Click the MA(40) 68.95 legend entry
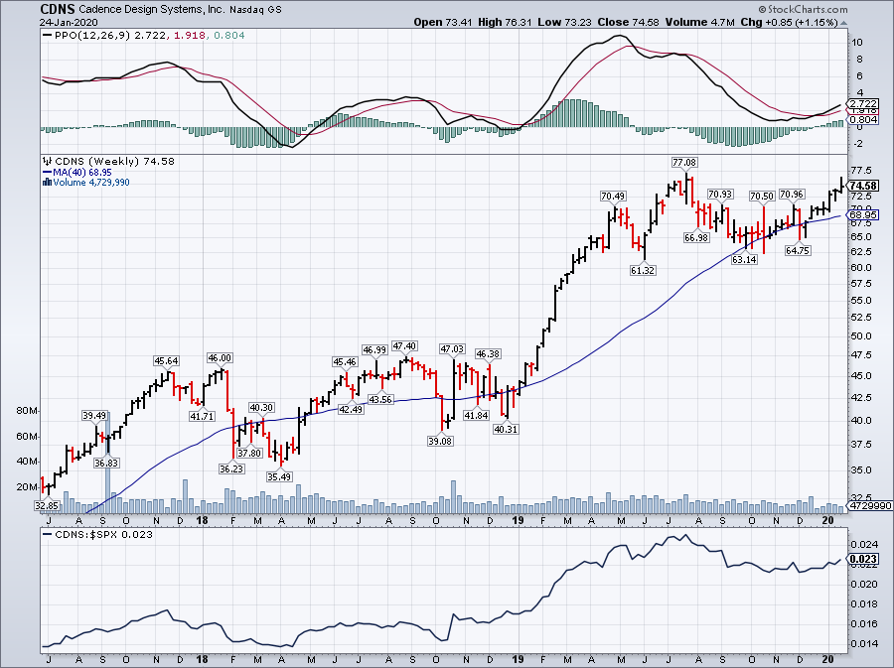The image size is (894, 668). 76,172
